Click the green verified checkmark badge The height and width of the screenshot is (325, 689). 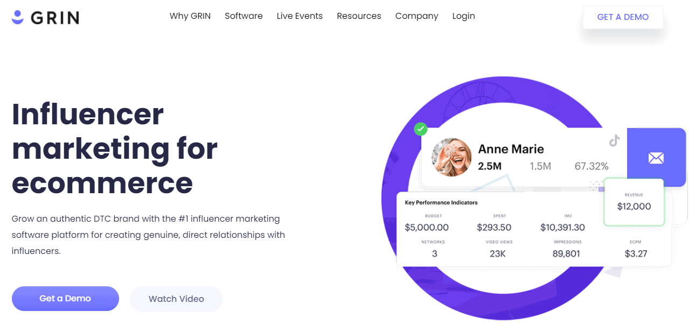click(x=421, y=129)
